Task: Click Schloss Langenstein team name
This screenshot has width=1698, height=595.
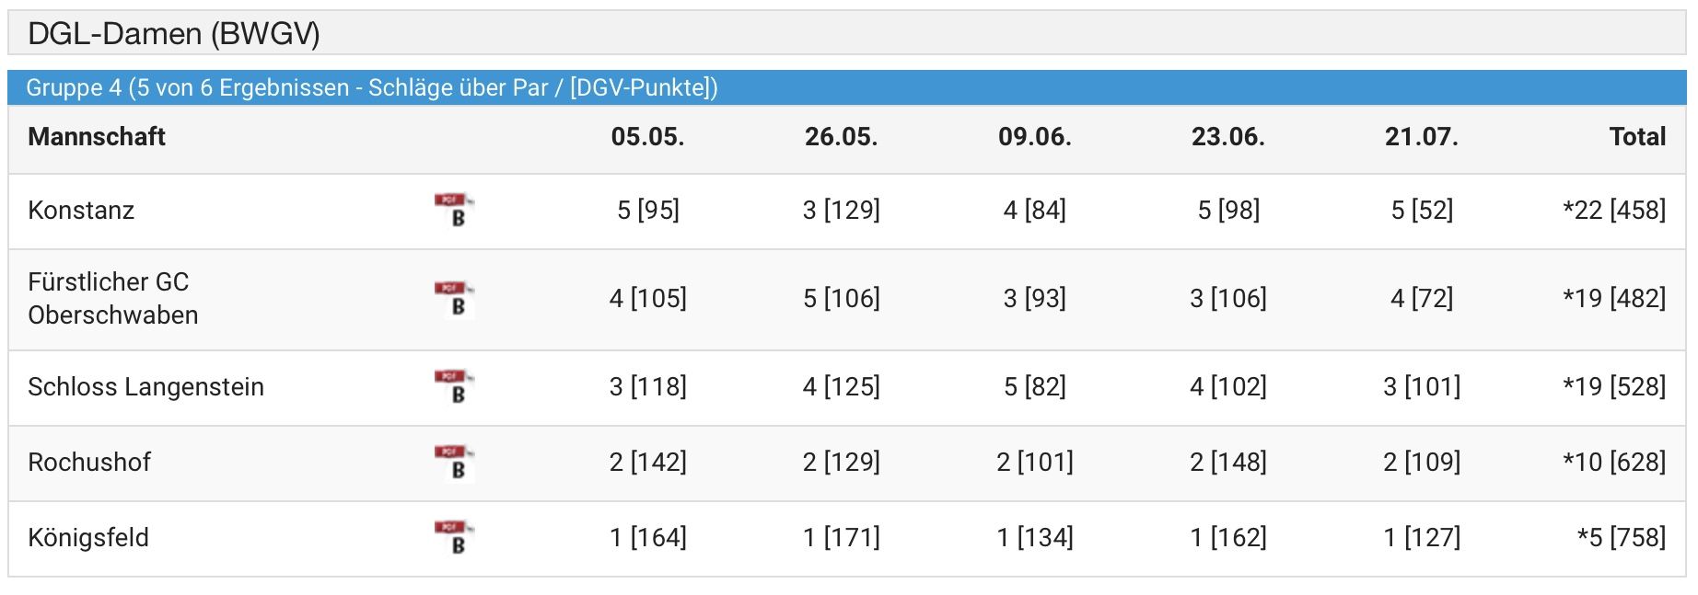Action: point(145,387)
